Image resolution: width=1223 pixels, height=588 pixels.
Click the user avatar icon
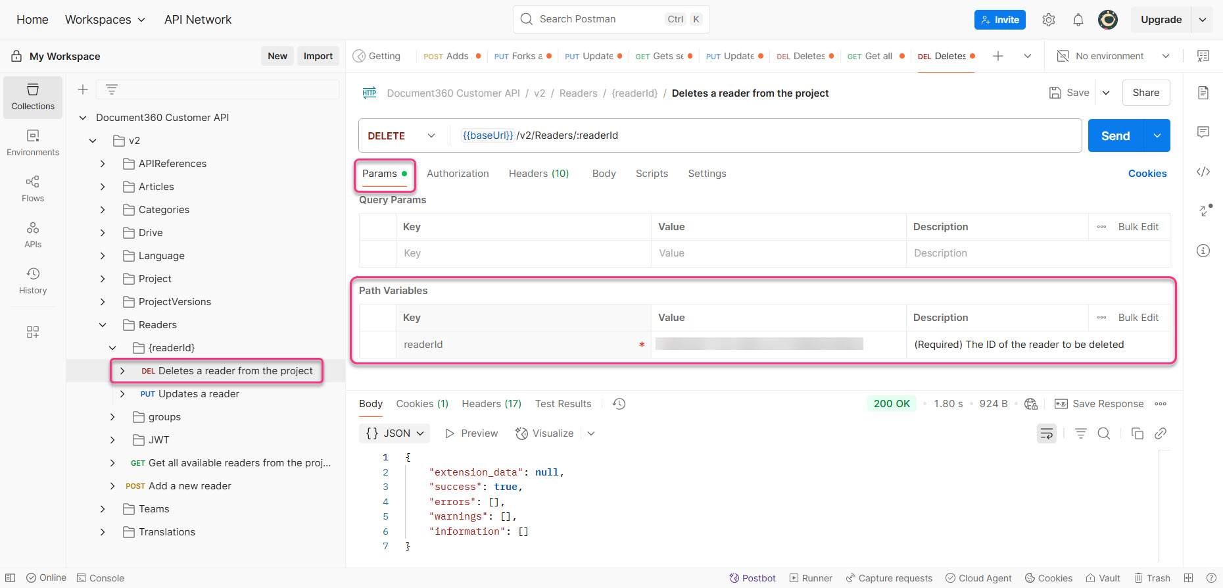1108,20
